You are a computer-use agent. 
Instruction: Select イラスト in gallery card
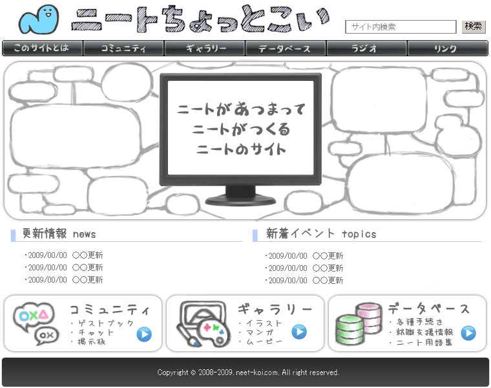[x=264, y=323]
